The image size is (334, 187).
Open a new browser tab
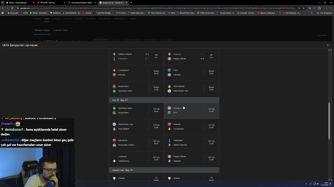[131, 3]
